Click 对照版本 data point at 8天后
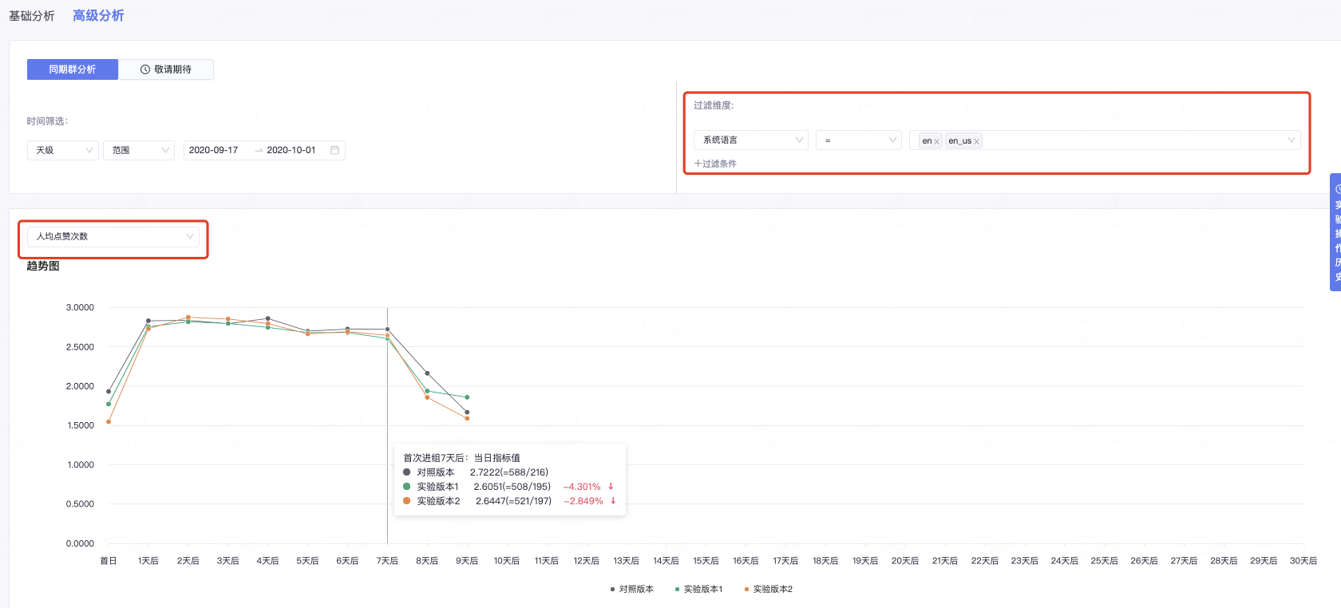This screenshot has height=608, width=1341. click(x=427, y=373)
